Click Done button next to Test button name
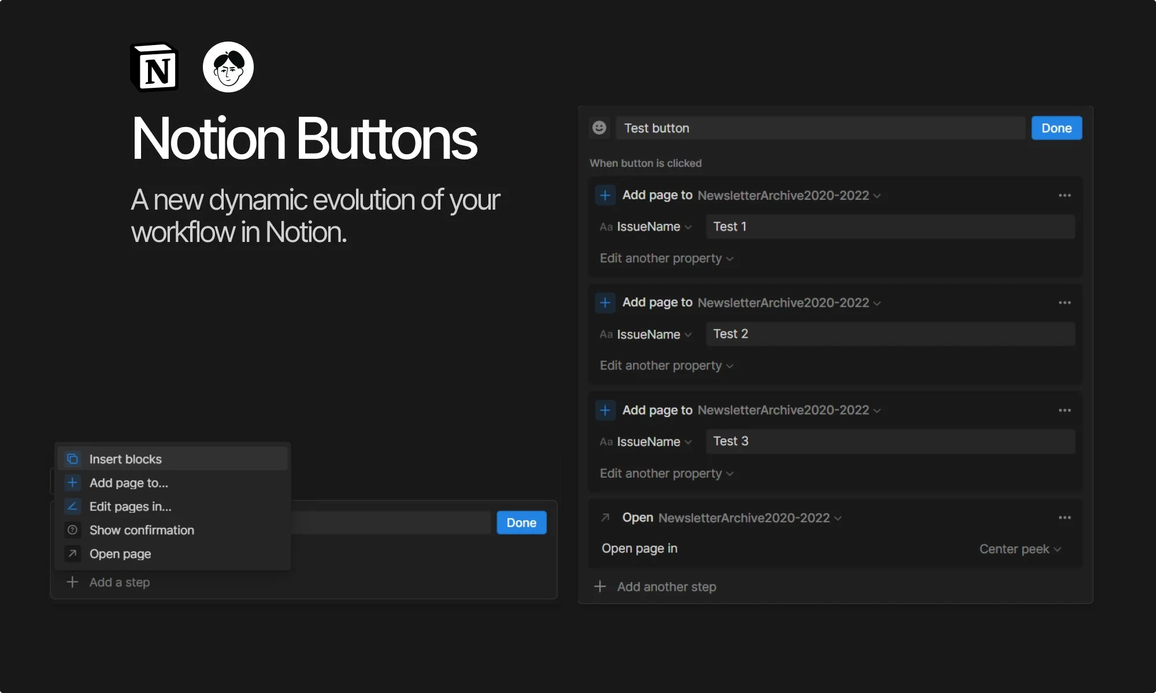The width and height of the screenshot is (1156, 693). click(x=1056, y=128)
